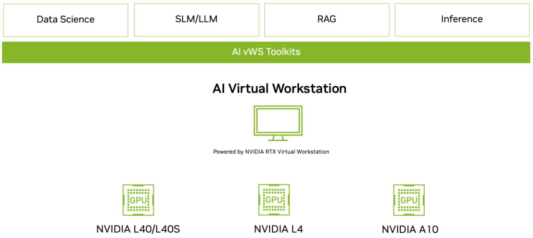Click the green AI vWS Toolkits bar
The width and height of the screenshot is (533, 238).
point(266,52)
